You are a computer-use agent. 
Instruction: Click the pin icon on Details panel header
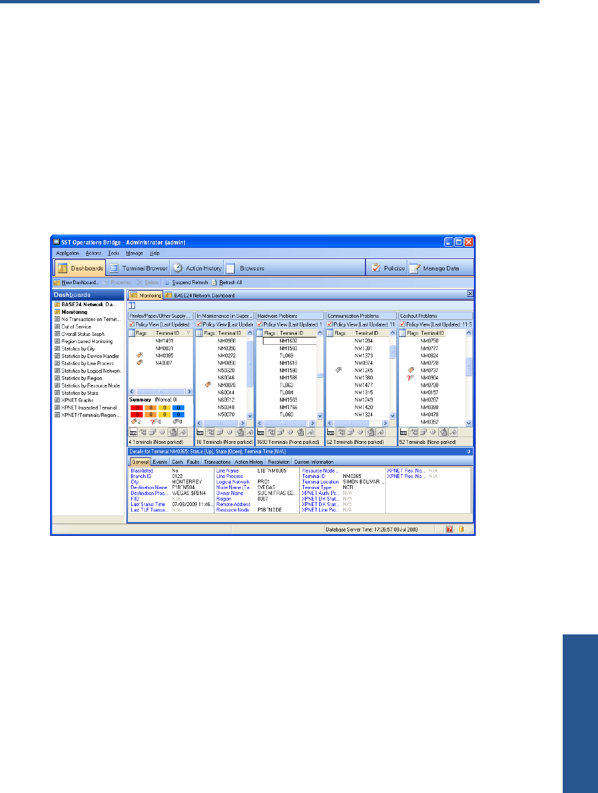pyautogui.click(x=469, y=452)
